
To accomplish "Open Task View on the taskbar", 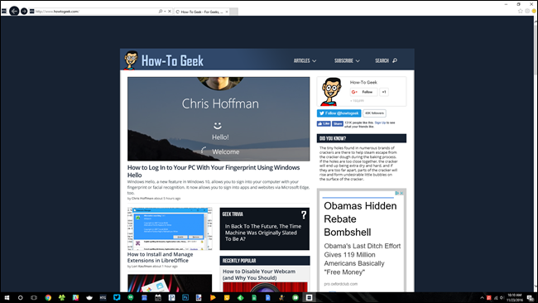I will pyautogui.click(x=34, y=297).
